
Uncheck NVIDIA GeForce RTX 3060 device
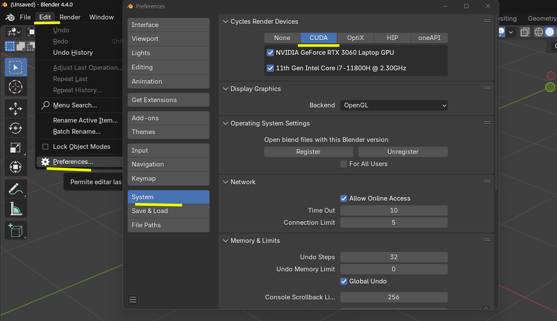(271, 53)
